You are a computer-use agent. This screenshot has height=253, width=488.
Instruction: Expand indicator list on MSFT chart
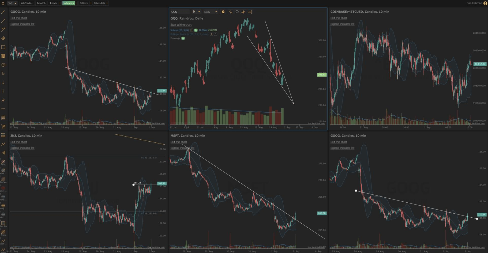point(182,148)
